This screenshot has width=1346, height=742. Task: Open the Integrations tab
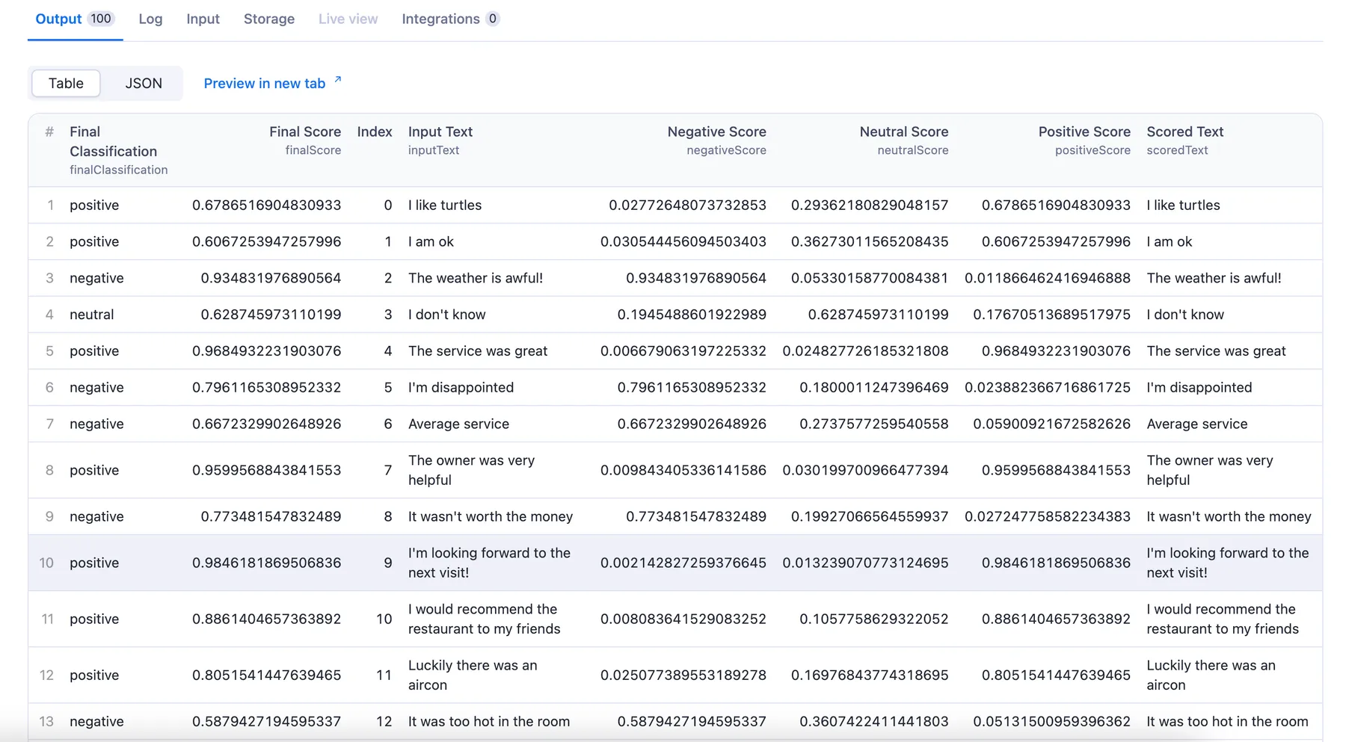[x=450, y=19]
